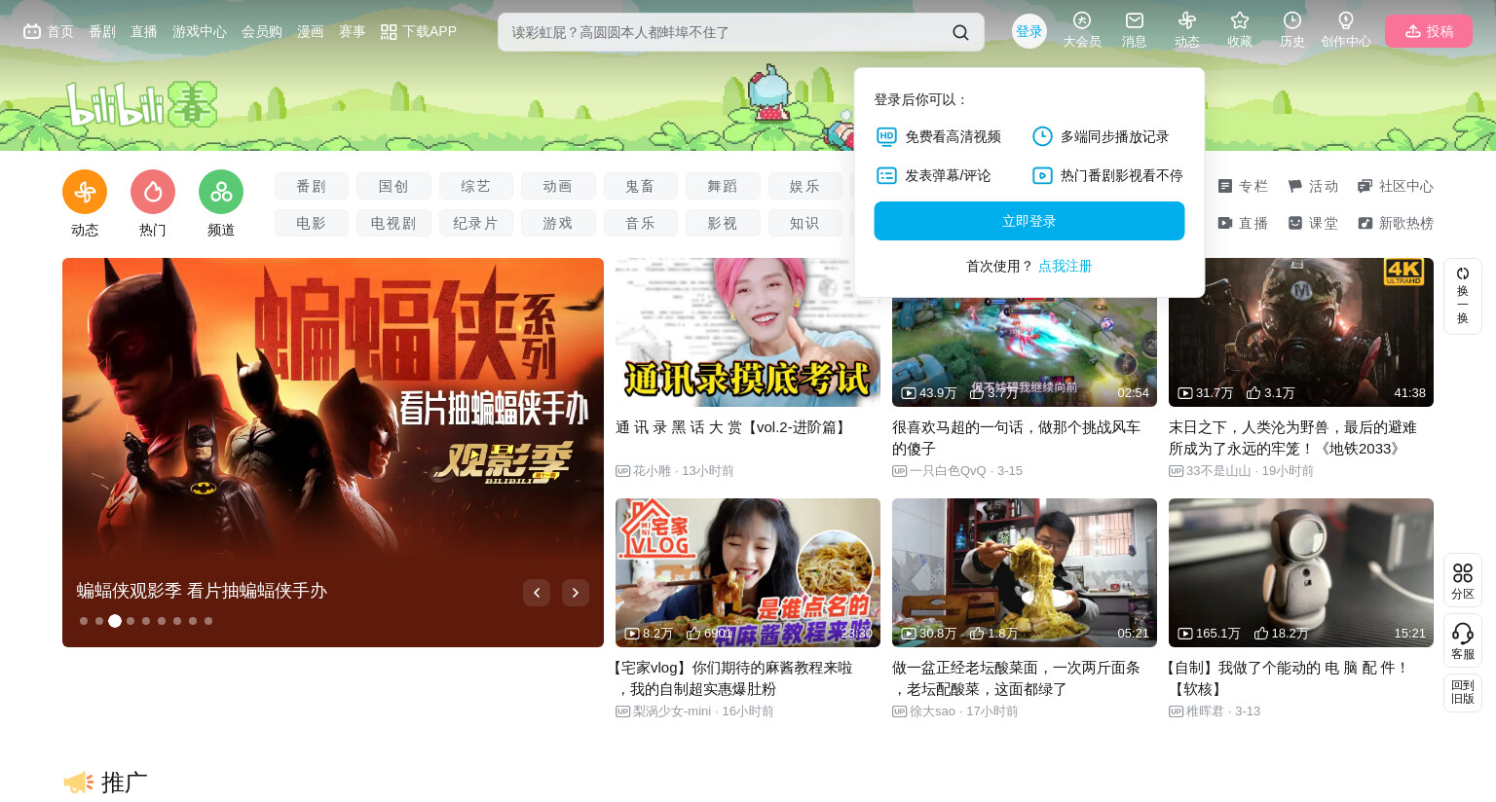Open the 地铁2033 4K video thumbnail
Viewport: 1496px width, 802px height.
[1301, 332]
